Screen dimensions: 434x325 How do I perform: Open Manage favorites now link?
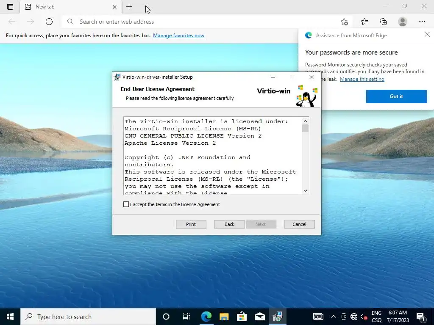pos(178,36)
